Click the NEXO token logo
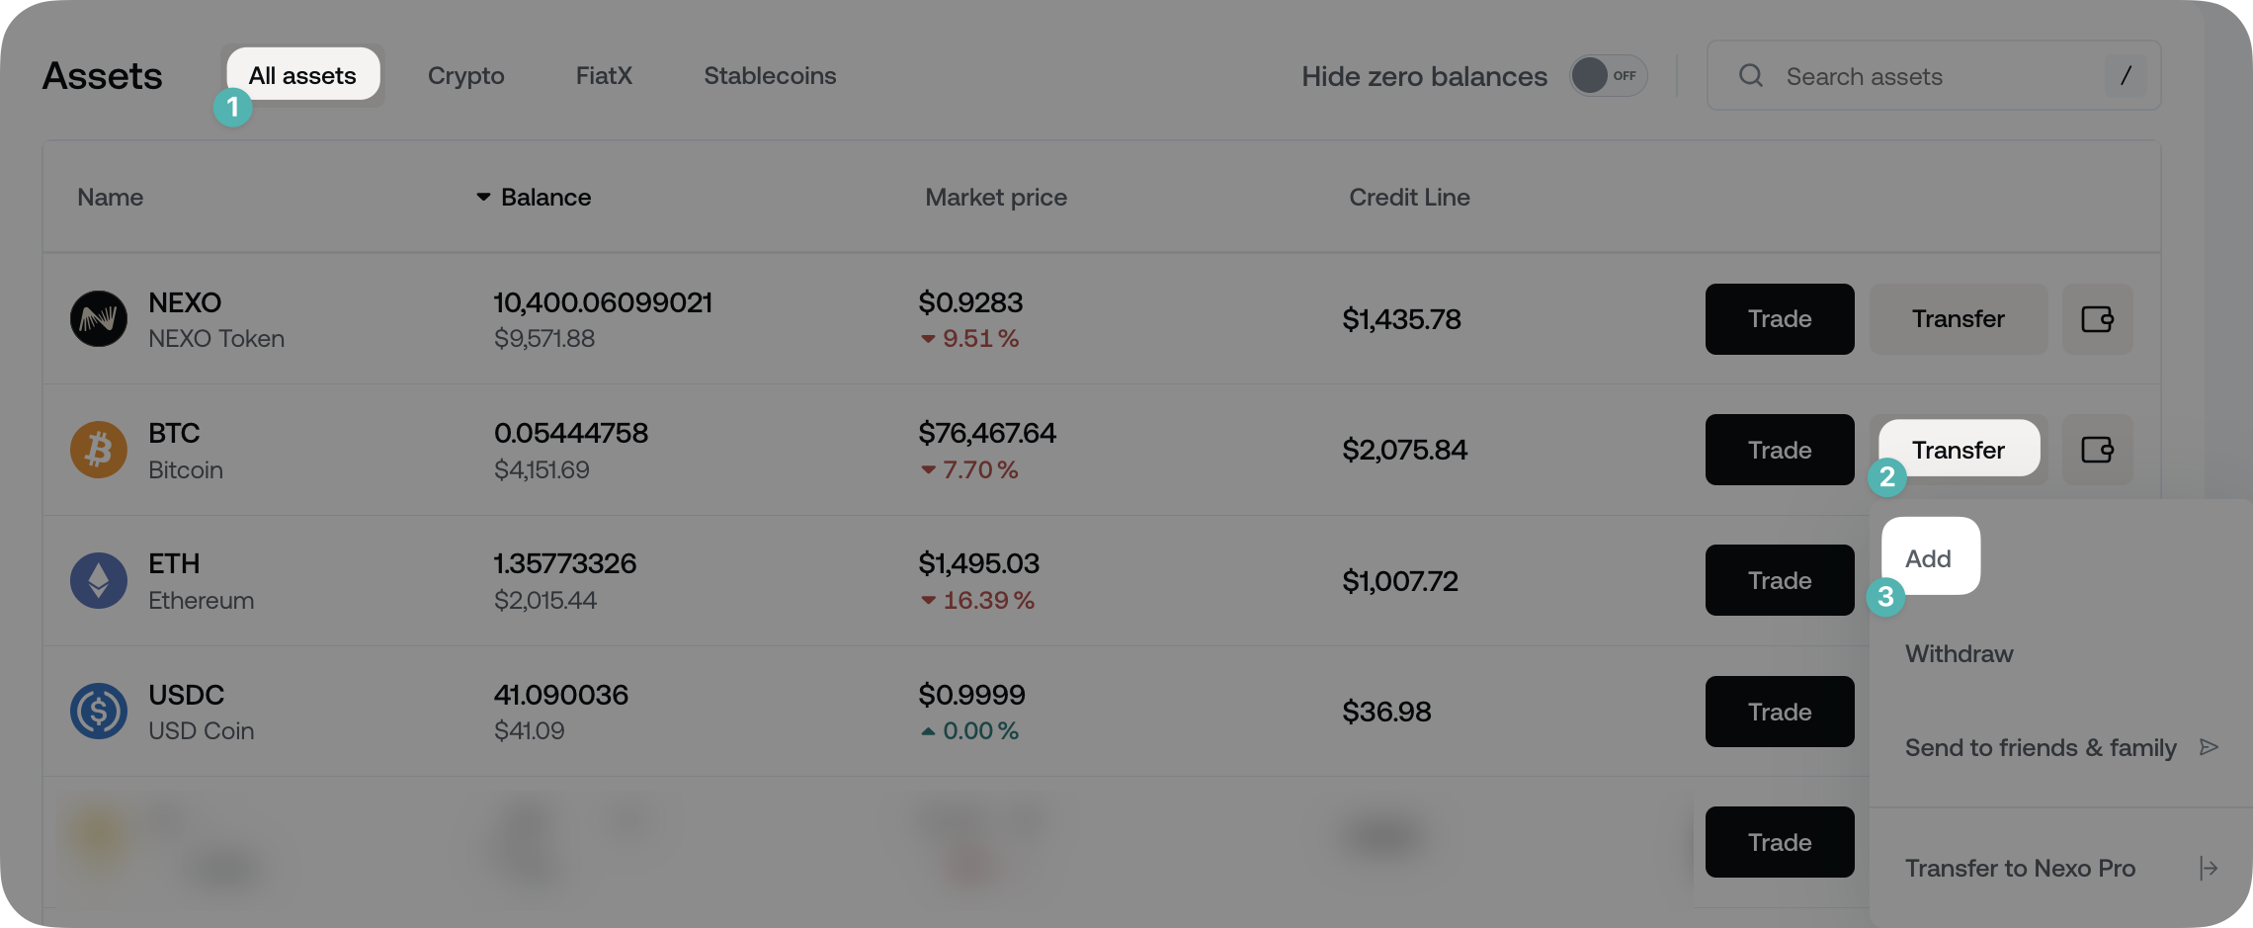Screen dimensions: 2253x928 point(98,318)
